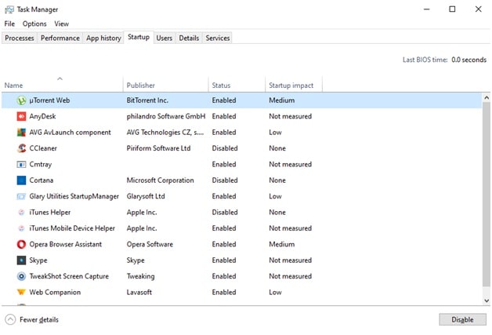Click publisher Tweaking cell
The image size is (492, 335).
[x=140, y=276]
